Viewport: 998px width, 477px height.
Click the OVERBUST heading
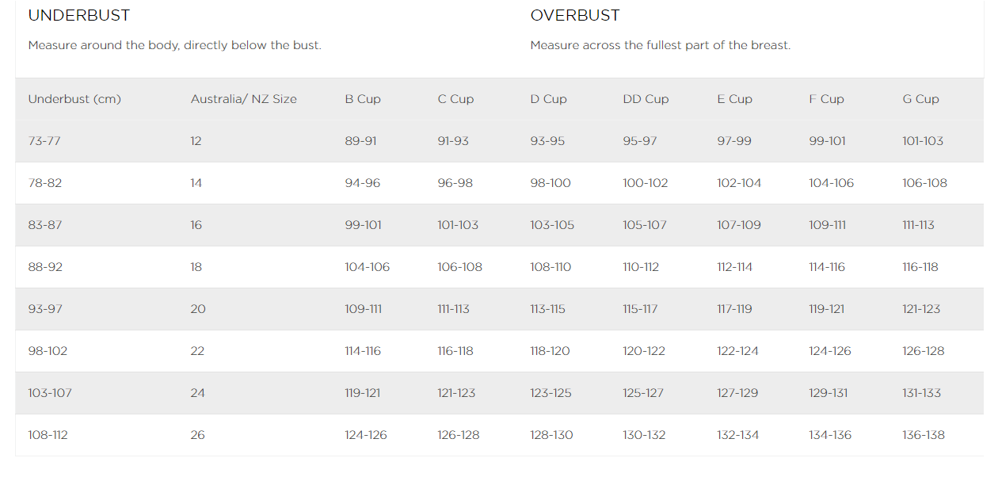[x=575, y=16]
